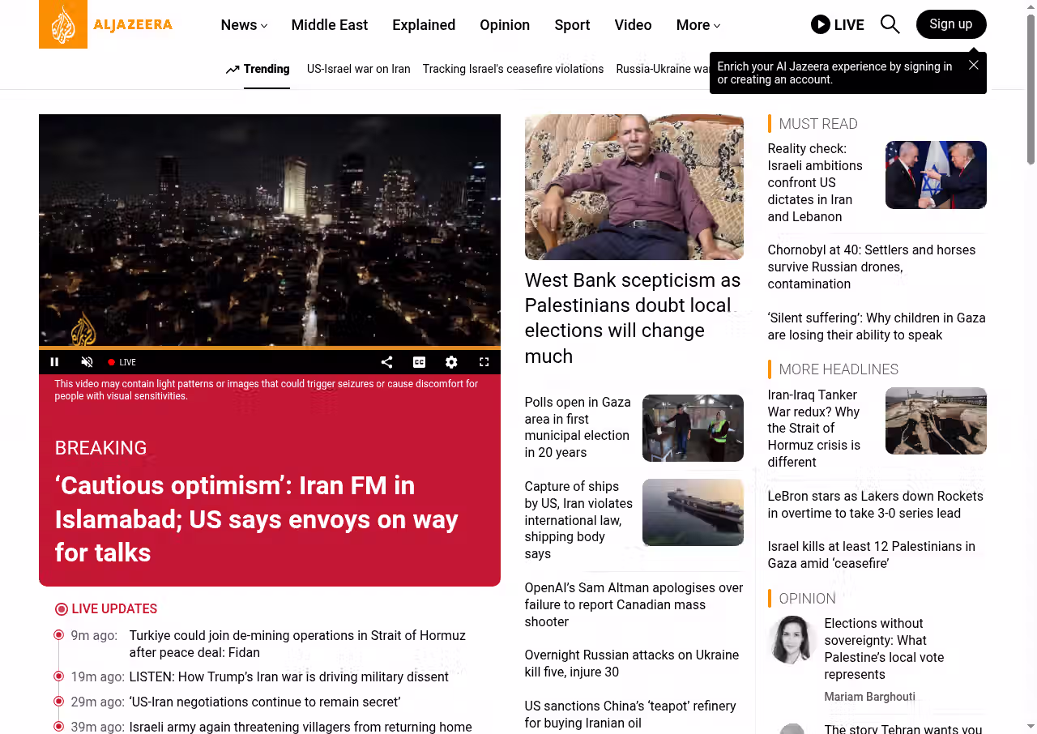The height and width of the screenshot is (734, 1037).
Task: Expand the More dropdown menu
Action: click(698, 25)
